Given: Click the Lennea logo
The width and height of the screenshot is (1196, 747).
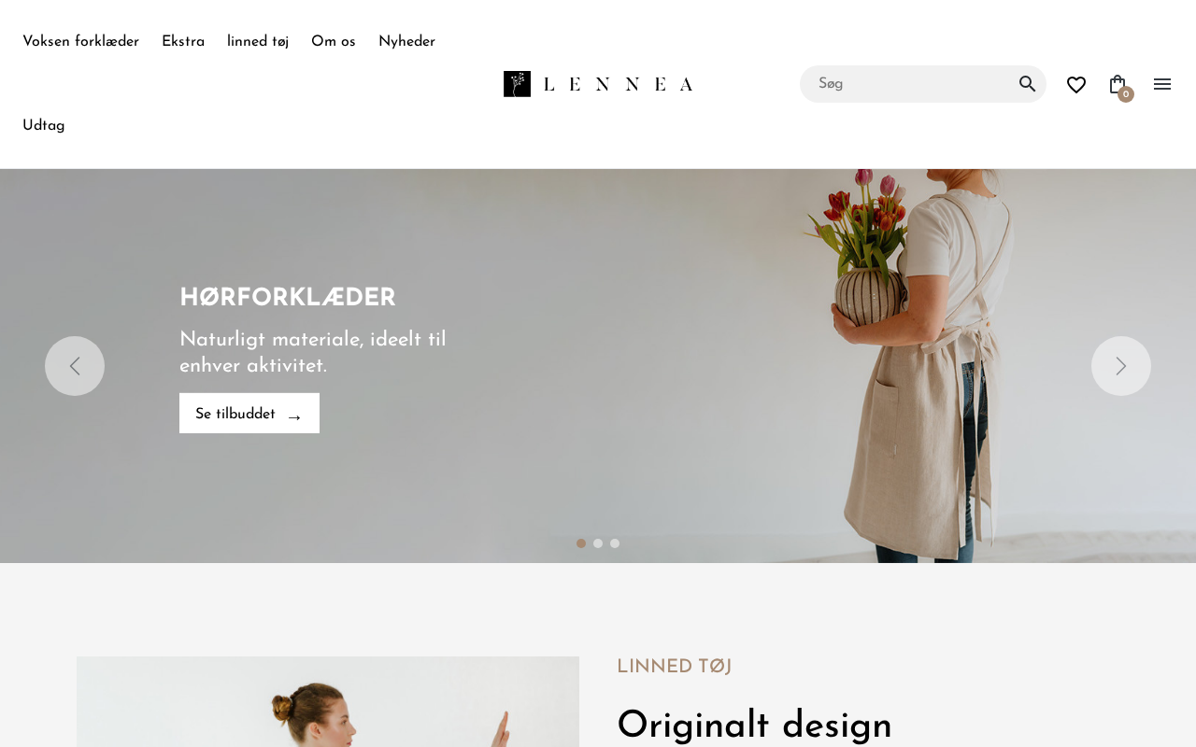Looking at the screenshot, I should coord(598,84).
